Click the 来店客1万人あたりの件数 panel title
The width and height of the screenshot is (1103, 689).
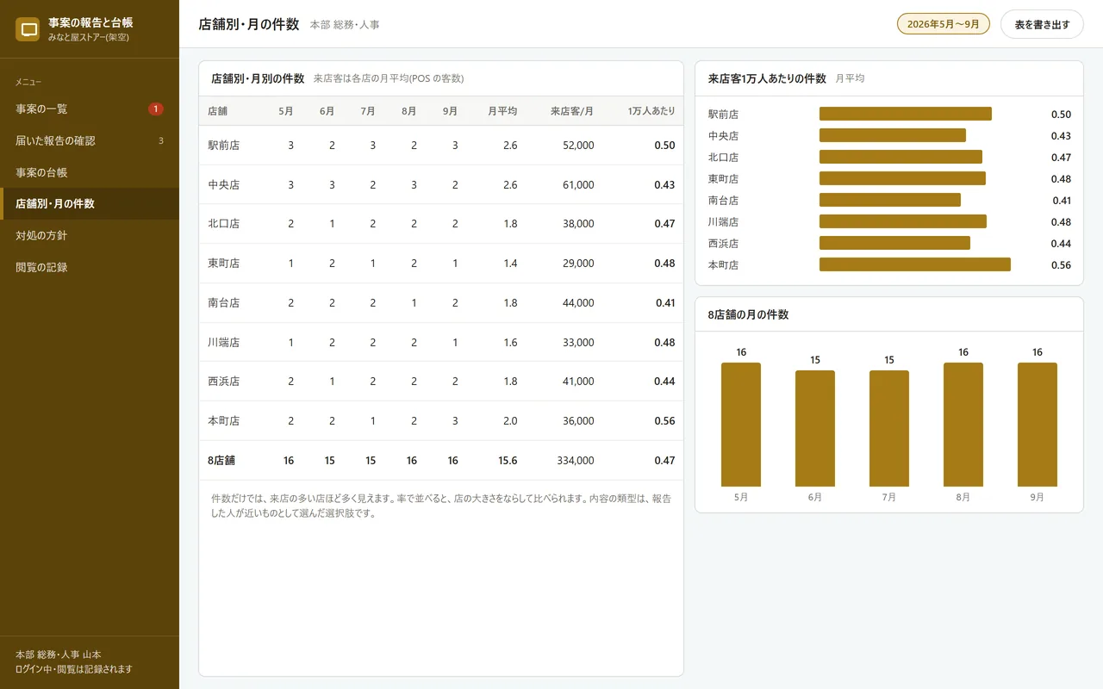[x=767, y=78]
